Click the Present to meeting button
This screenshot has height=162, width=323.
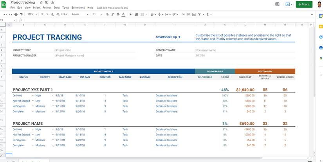pyautogui.click(x=289, y=4)
